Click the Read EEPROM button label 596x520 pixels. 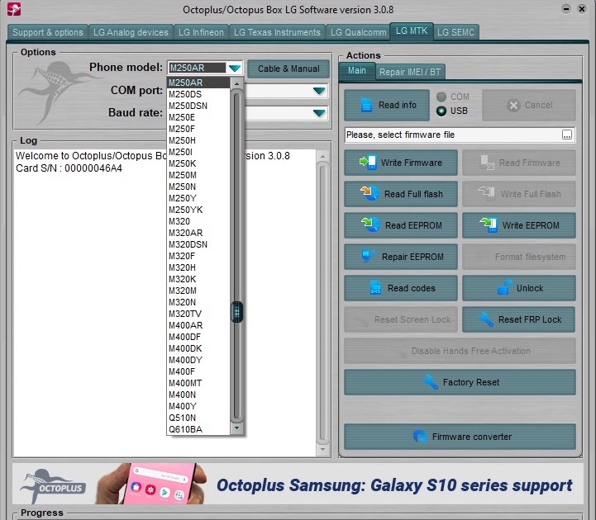413,225
